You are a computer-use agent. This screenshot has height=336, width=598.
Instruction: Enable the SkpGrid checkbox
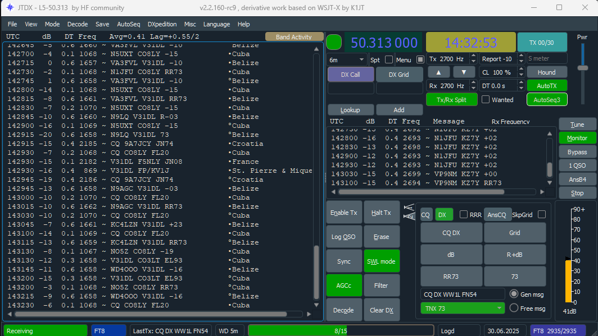tap(542, 215)
